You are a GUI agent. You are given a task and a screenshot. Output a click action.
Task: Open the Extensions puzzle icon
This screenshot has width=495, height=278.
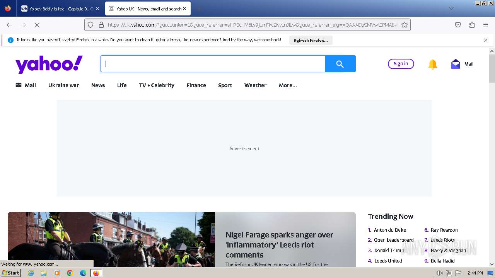[472, 25]
